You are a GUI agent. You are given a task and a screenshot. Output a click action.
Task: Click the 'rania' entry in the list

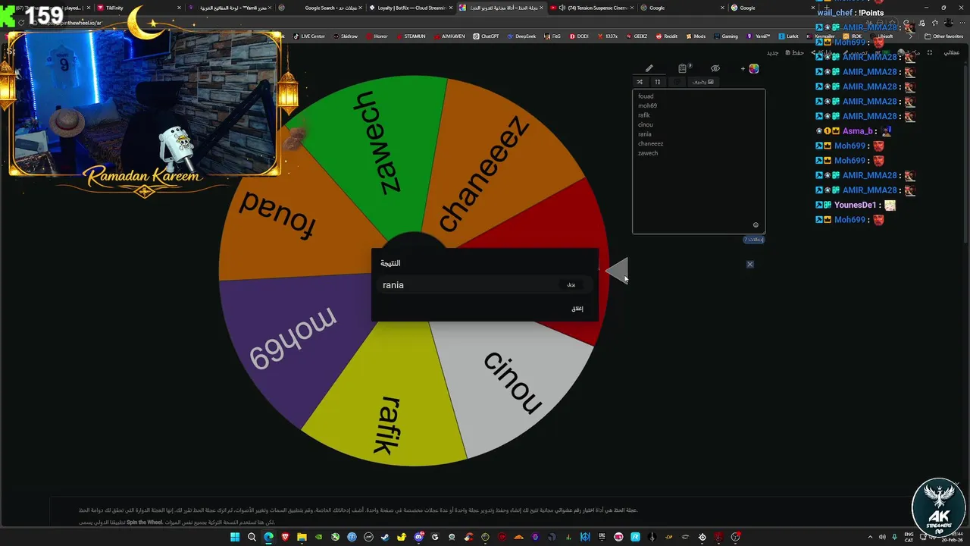(645, 134)
